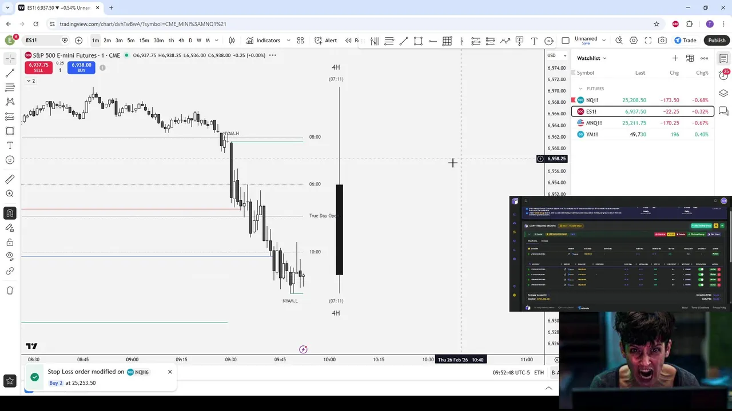Switch to the 15m timeframe
Image resolution: width=732 pixels, height=411 pixels.
point(144,41)
